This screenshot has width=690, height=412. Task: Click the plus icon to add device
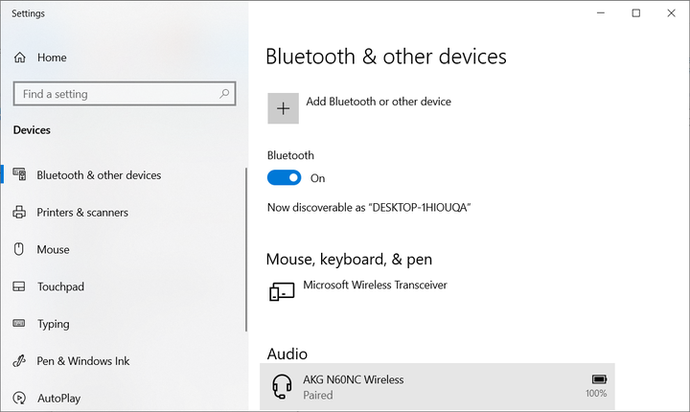click(283, 108)
